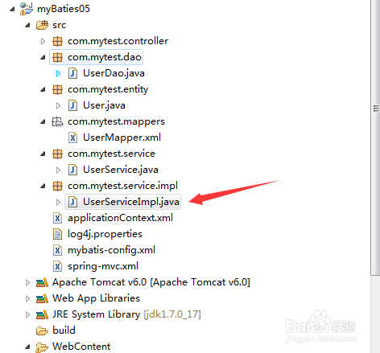Expand the User.java node
This screenshot has width=380, height=353.
point(58,105)
